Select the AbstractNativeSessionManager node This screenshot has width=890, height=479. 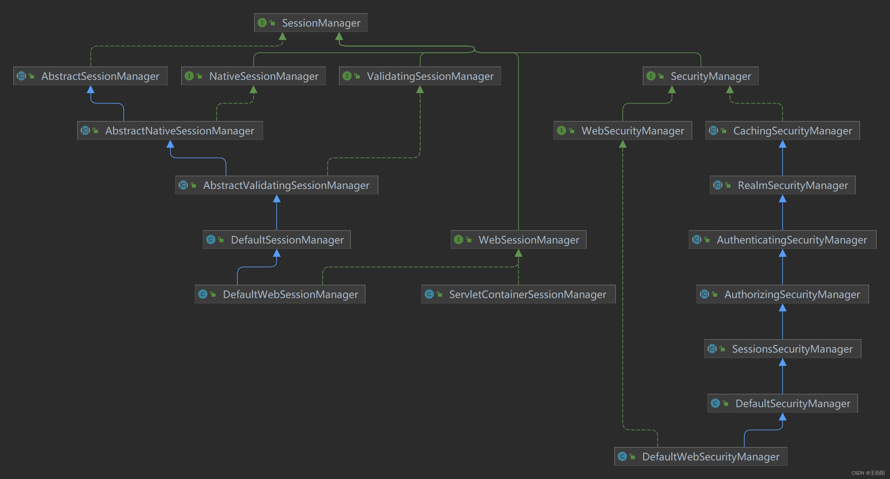tap(179, 130)
